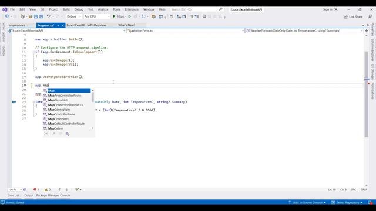Image resolution: width=376 pixels, height=211 pixels.
Task: Click the Sign in link
Action: [328, 9]
